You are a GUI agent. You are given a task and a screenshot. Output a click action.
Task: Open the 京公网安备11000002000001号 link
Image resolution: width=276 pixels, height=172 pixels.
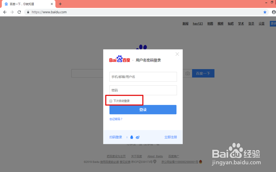click(x=180, y=162)
